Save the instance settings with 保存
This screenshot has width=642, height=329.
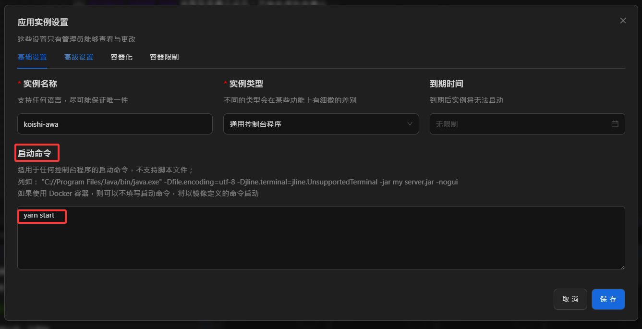(608, 299)
